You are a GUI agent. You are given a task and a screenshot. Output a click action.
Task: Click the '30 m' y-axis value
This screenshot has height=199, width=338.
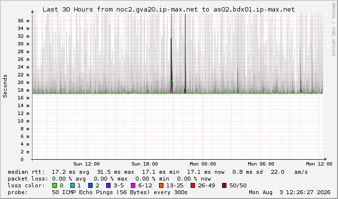[x=23, y=44]
